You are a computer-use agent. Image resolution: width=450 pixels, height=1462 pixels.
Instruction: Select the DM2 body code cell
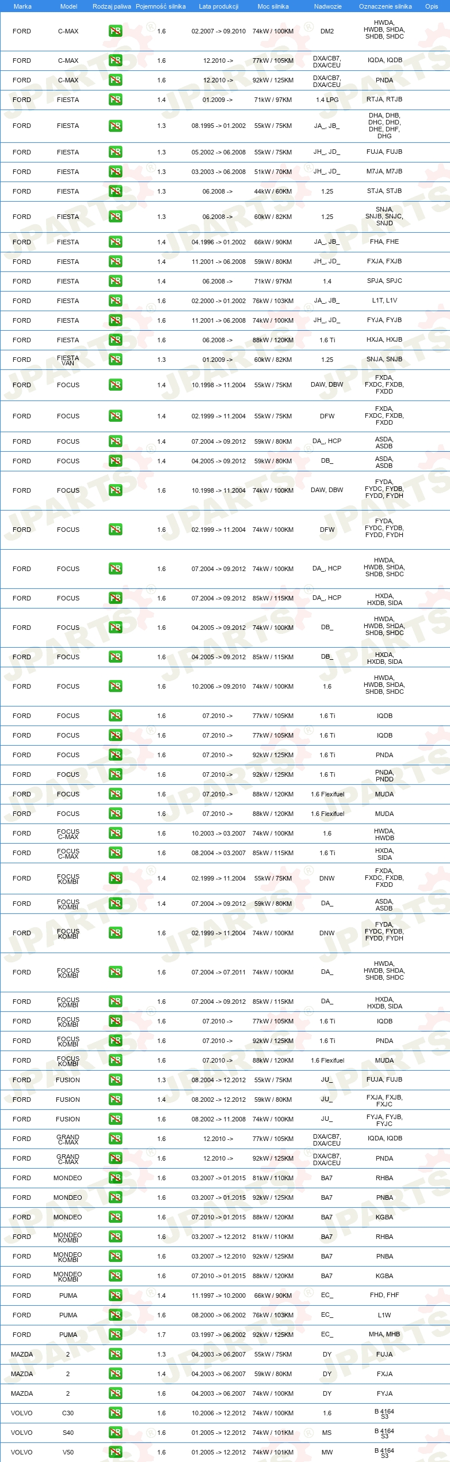pos(327,31)
